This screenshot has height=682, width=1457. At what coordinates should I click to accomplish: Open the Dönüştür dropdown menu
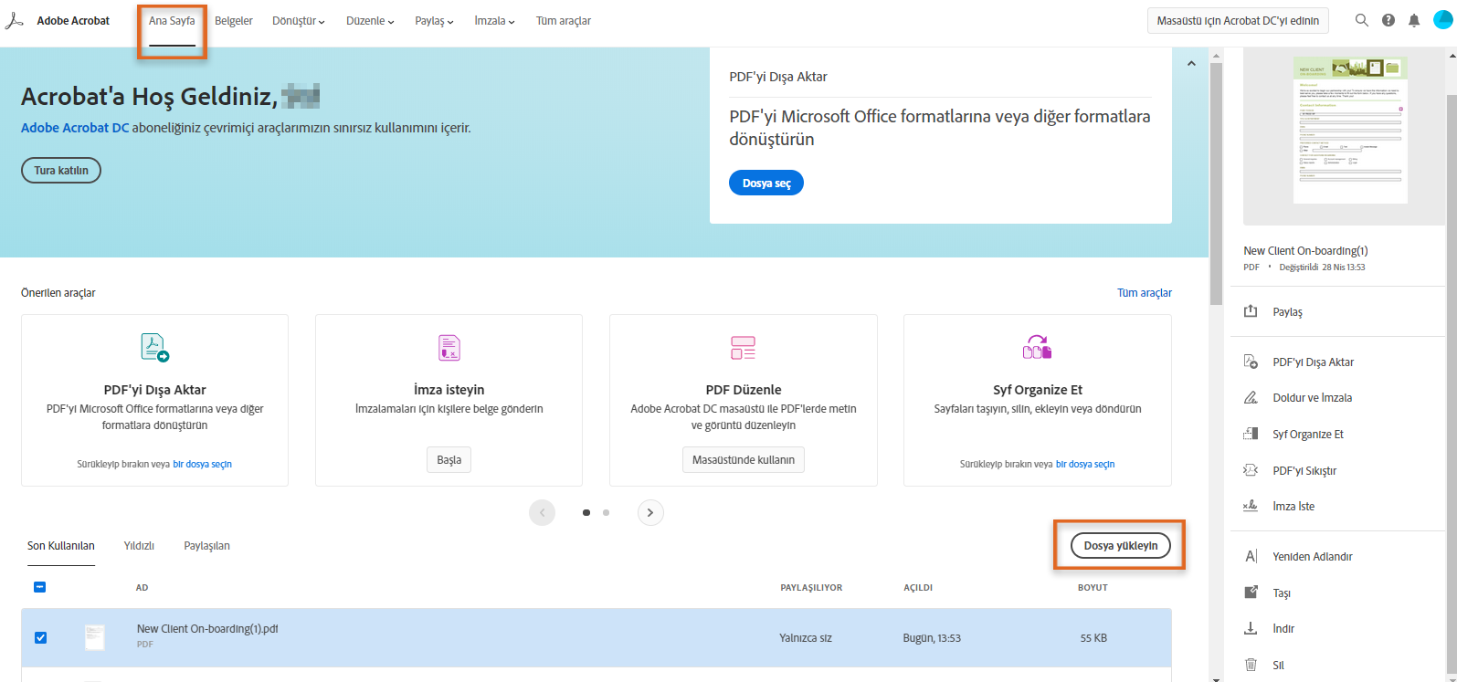[299, 21]
